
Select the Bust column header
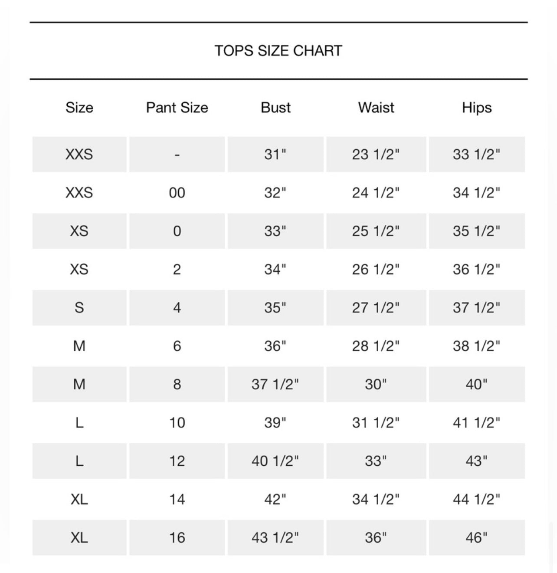point(275,108)
